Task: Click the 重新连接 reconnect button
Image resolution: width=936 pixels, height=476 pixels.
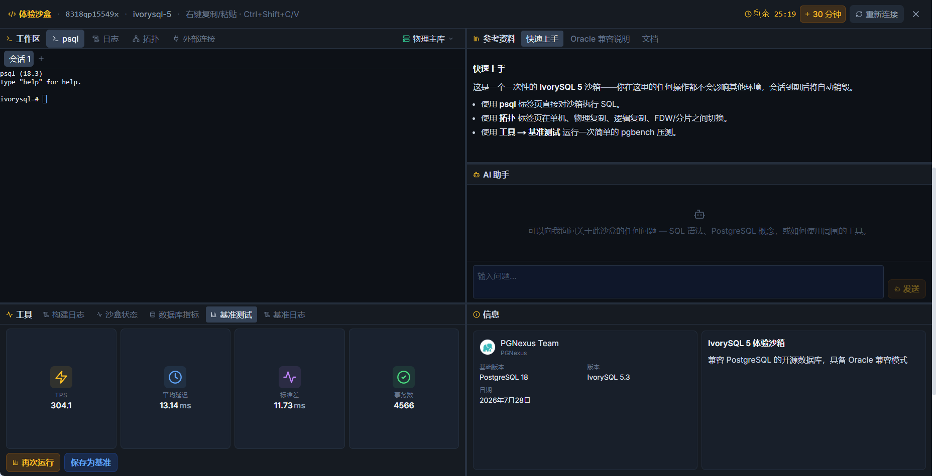Action: [x=877, y=14]
